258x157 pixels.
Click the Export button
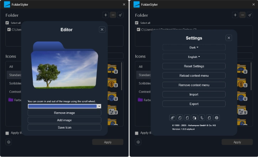[x=194, y=104]
